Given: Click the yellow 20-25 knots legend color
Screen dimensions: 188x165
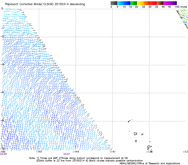Looking at the screenshot, I should tap(140, 3).
